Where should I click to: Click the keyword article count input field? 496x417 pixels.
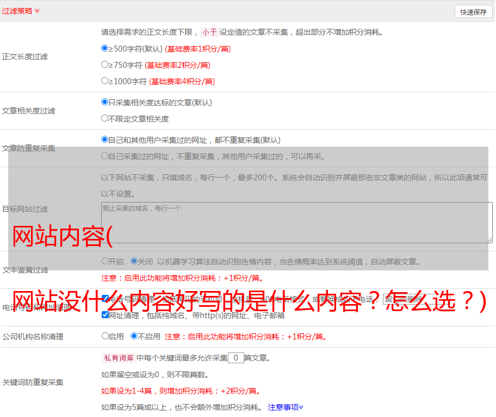pyautogui.click(x=235, y=358)
